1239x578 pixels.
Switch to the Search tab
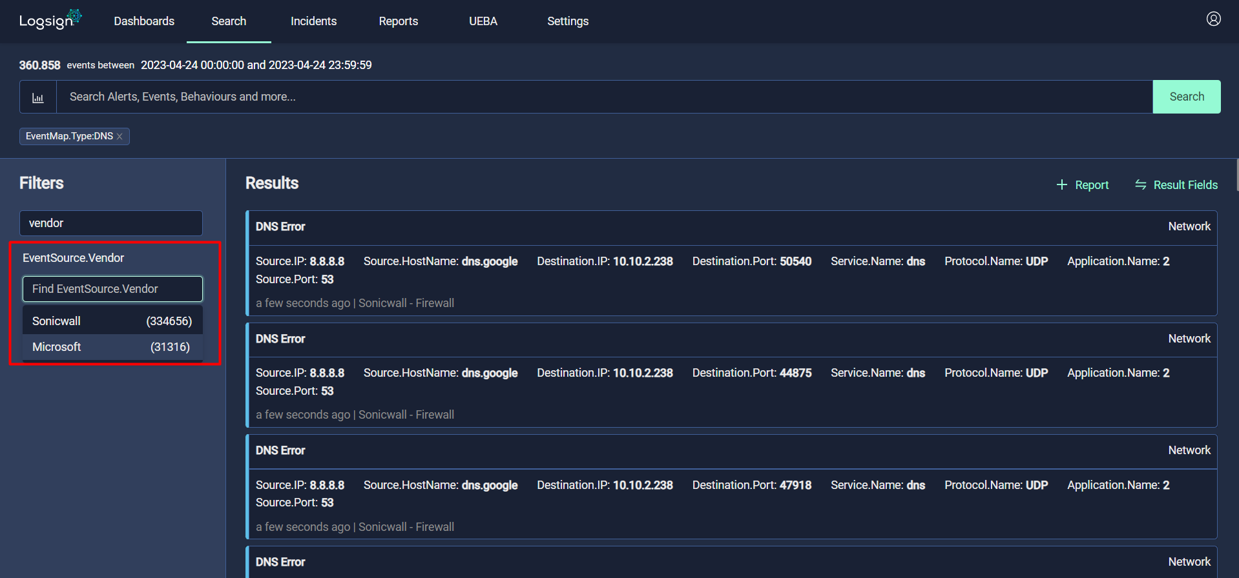click(229, 21)
